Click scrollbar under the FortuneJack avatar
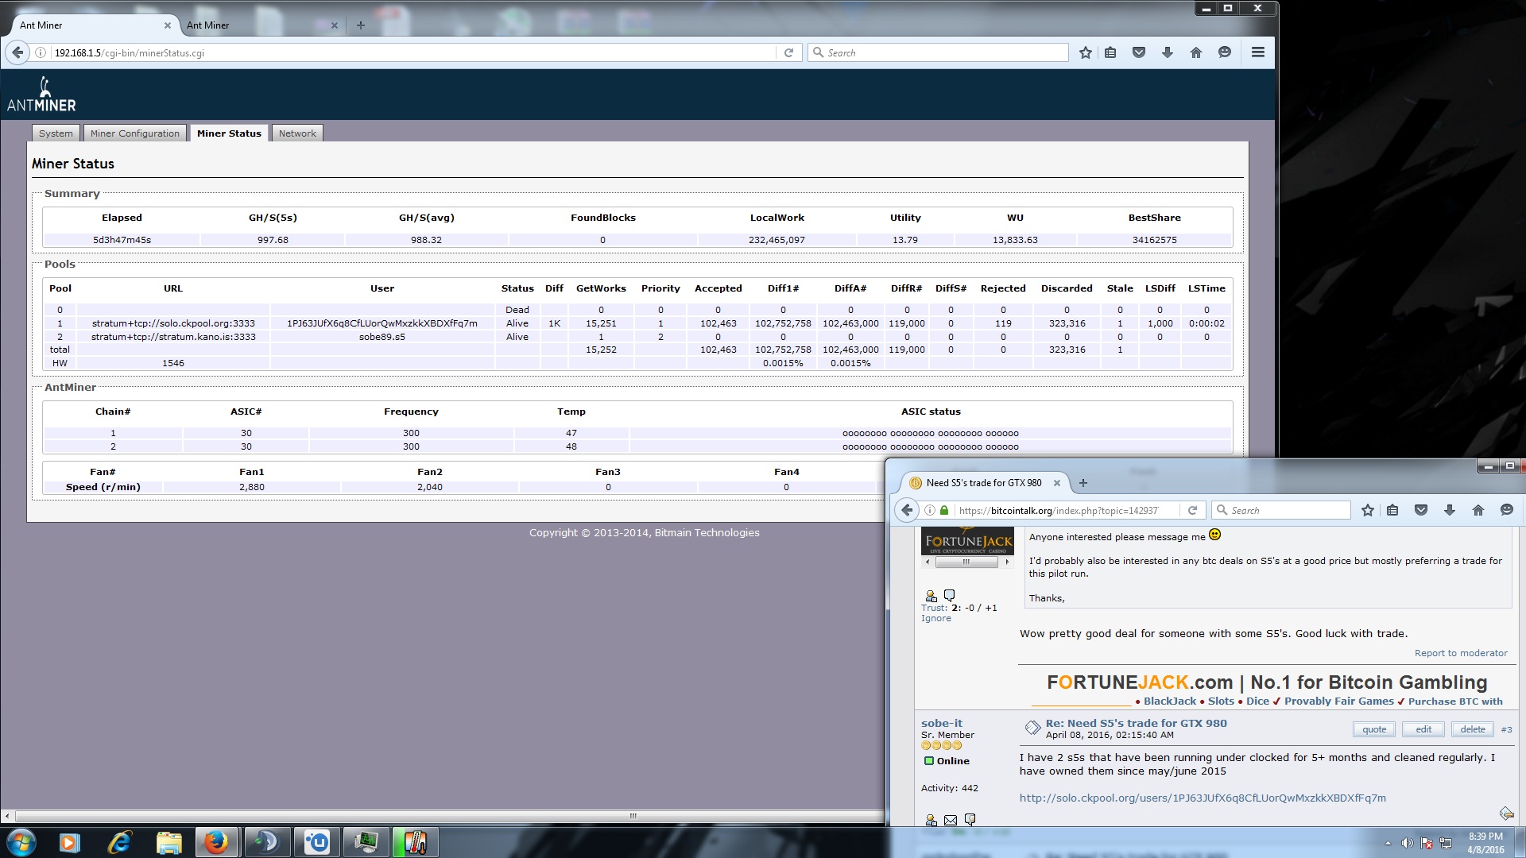Viewport: 1526px width, 858px height. tap(966, 562)
